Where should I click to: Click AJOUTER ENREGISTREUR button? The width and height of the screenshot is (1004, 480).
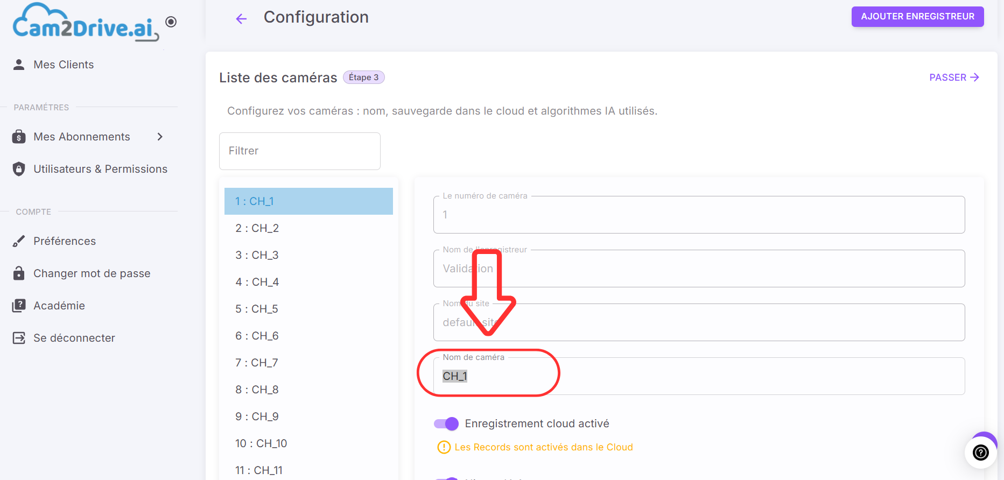[917, 17]
